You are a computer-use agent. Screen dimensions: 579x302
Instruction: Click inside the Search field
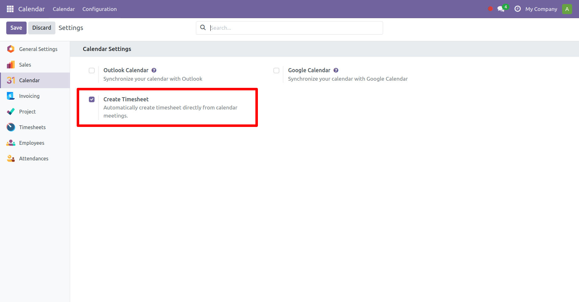tap(289, 28)
